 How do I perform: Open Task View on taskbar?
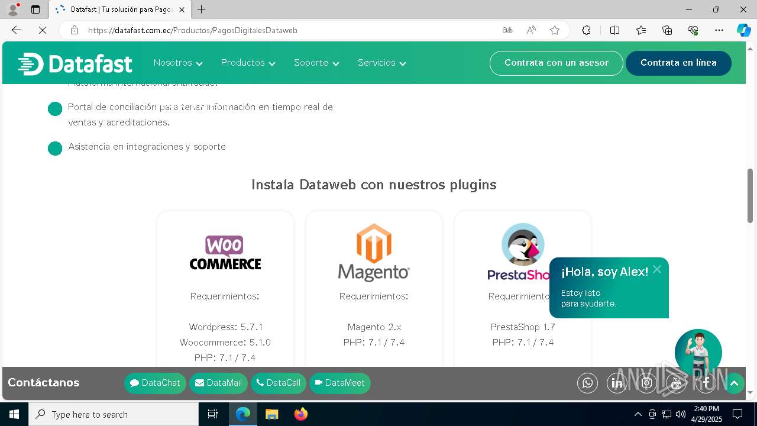213,414
